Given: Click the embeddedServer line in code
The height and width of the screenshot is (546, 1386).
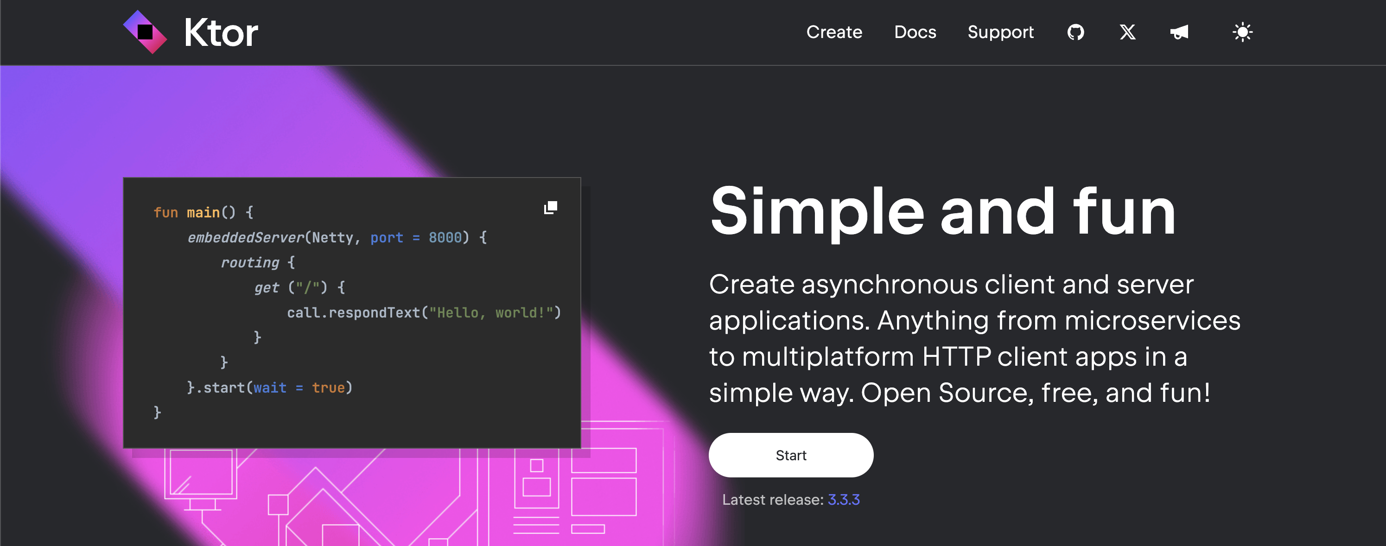Looking at the screenshot, I should coord(337,237).
